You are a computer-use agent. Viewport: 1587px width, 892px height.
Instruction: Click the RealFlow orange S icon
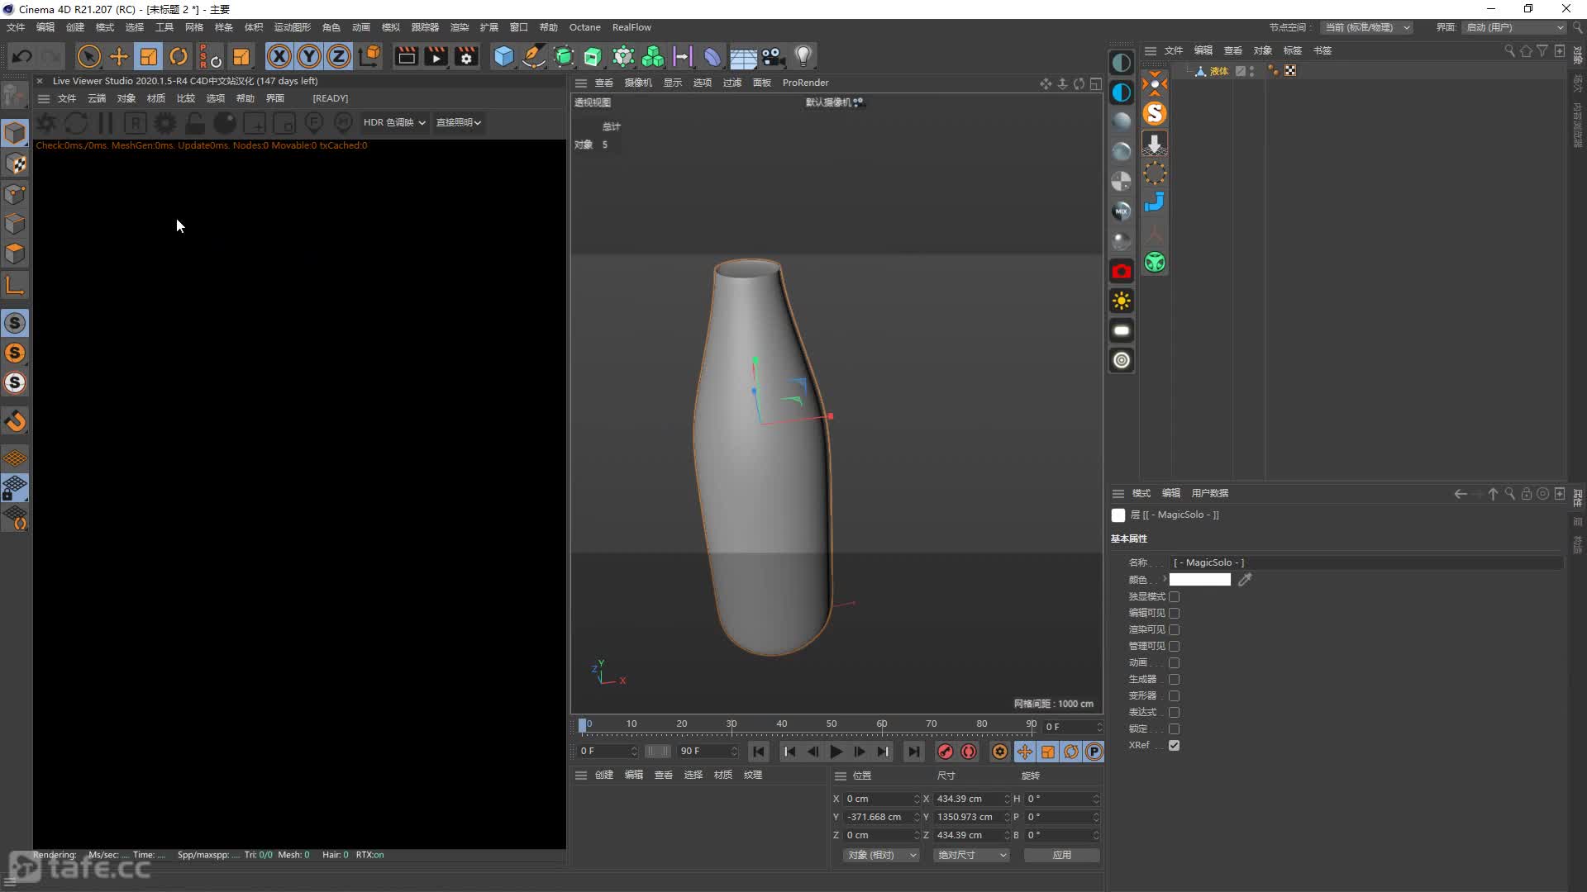pos(1155,113)
